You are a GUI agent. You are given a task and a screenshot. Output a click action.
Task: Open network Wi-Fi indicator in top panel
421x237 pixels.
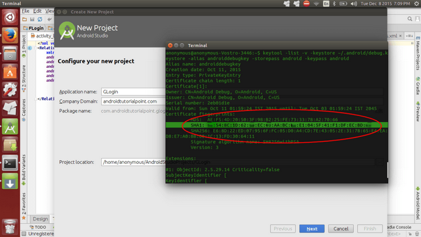point(316,3)
